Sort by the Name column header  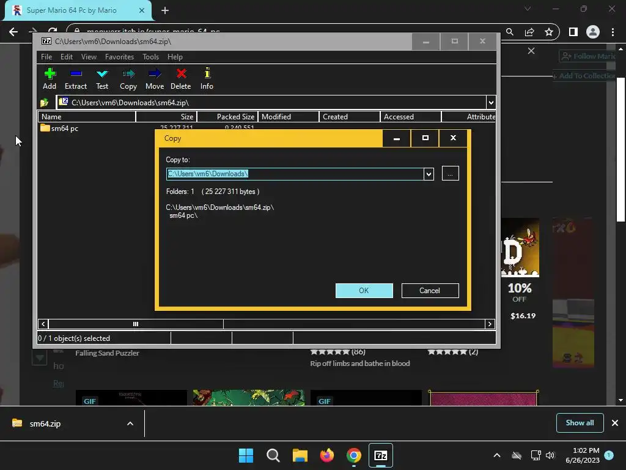point(87,117)
